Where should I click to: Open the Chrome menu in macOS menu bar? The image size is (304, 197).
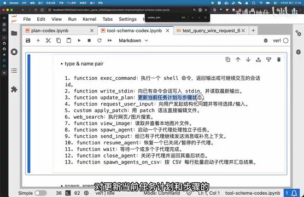click(14, 3)
